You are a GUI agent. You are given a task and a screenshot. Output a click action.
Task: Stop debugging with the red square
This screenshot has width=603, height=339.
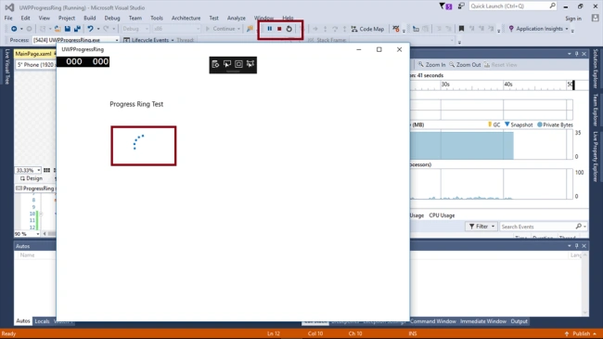279,29
